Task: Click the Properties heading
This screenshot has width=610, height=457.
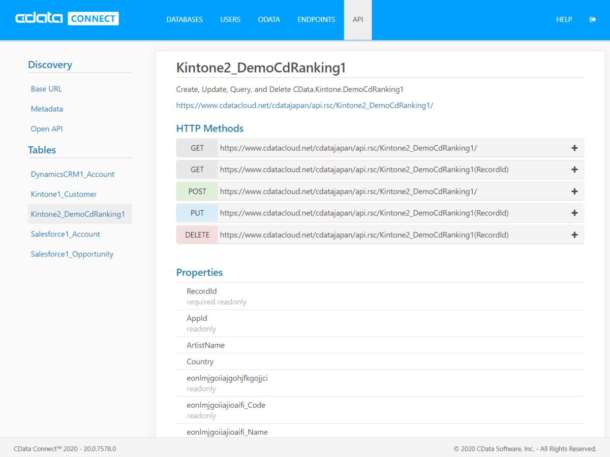Action: pos(199,272)
